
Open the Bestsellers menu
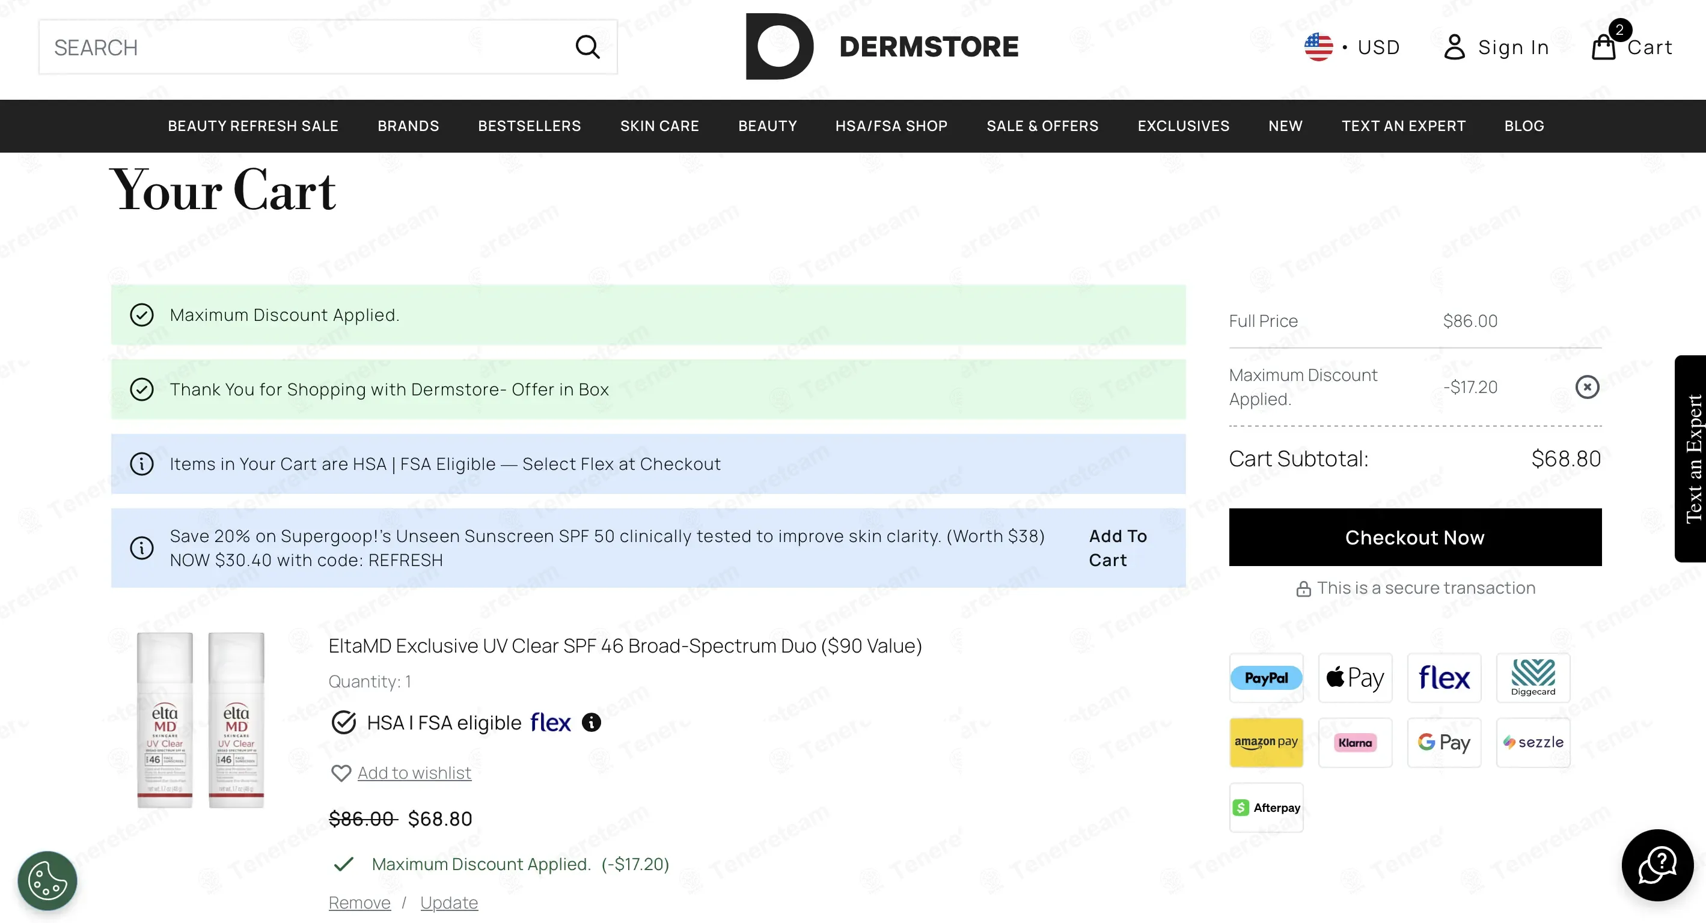coord(529,126)
